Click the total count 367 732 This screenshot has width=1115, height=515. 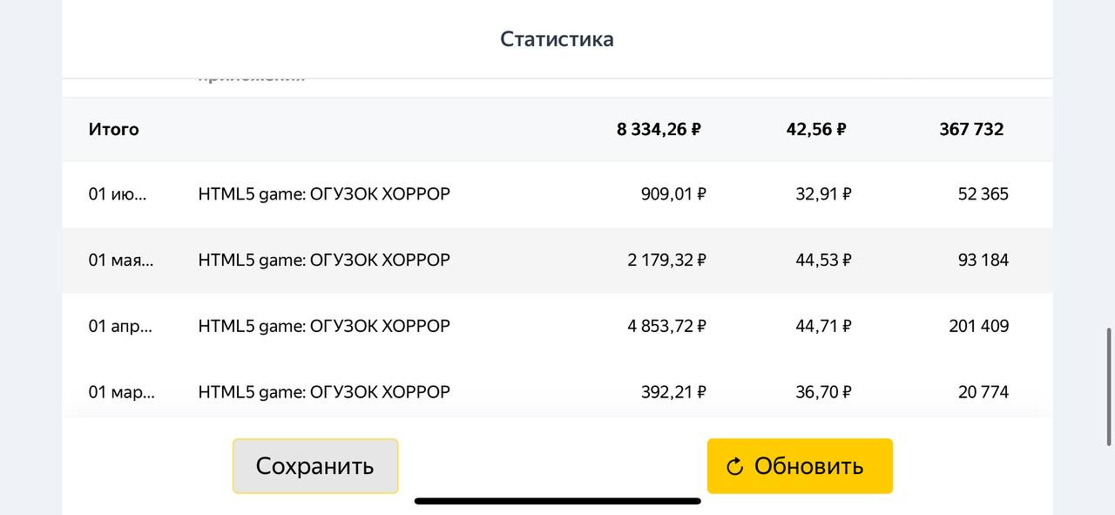pos(971,129)
